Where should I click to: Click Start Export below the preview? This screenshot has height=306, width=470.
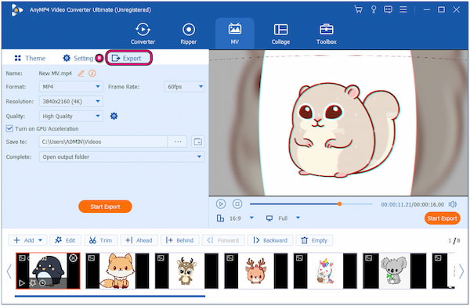click(443, 218)
